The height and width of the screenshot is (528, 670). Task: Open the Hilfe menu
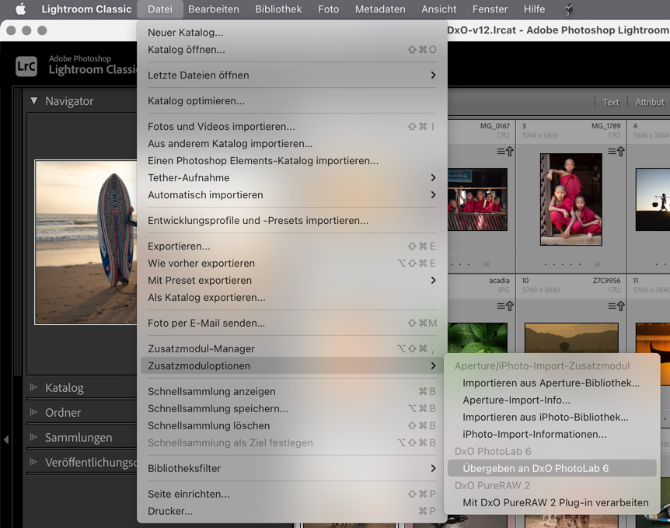tap(534, 9)
